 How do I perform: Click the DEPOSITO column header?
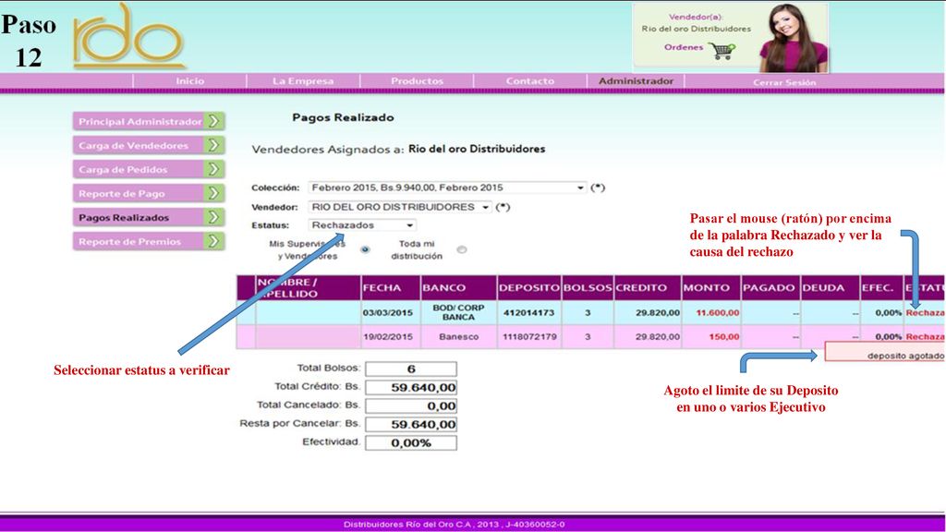(x=529, y=288)
